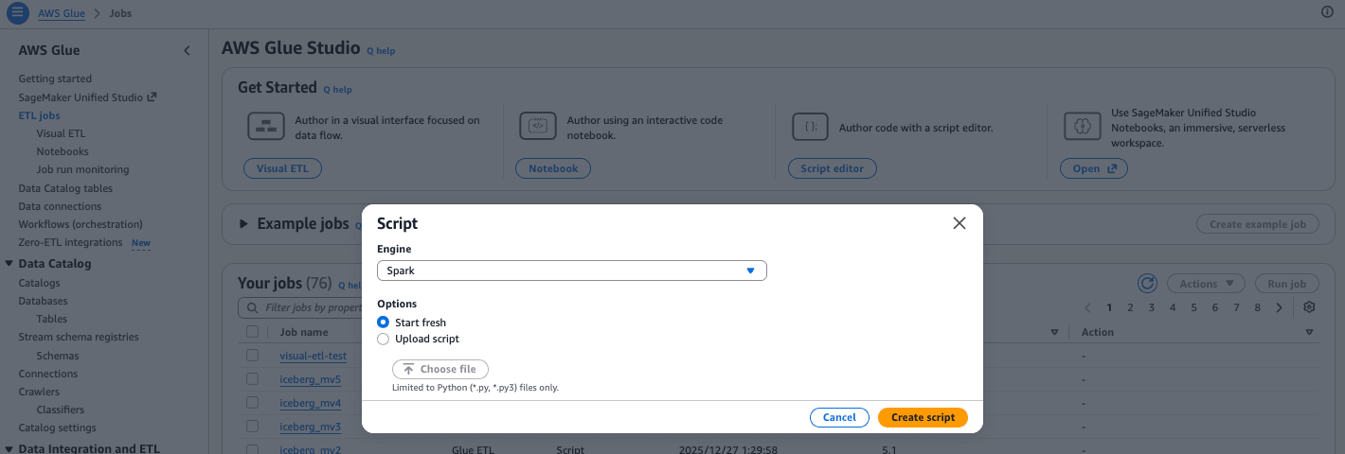The image size is (1345, 454).
Task: Close the Script dialog
Action: [959, 223]
